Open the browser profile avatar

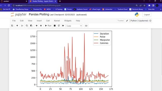(157, 6)
